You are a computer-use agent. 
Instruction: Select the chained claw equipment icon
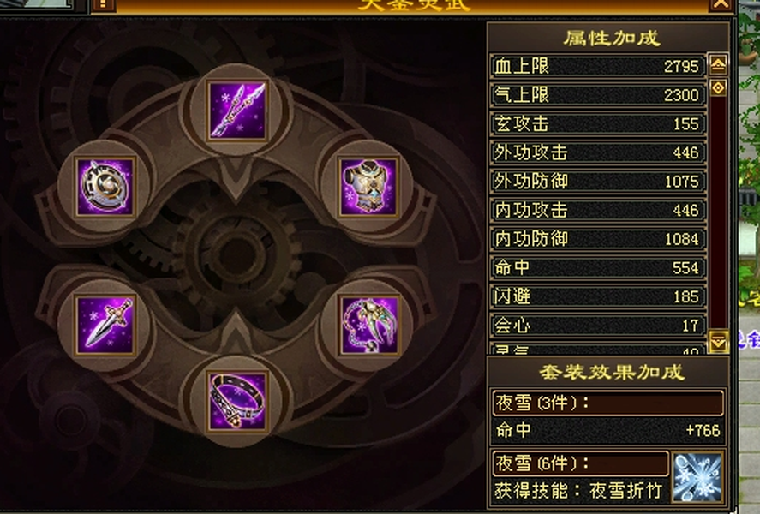[368, 325]
